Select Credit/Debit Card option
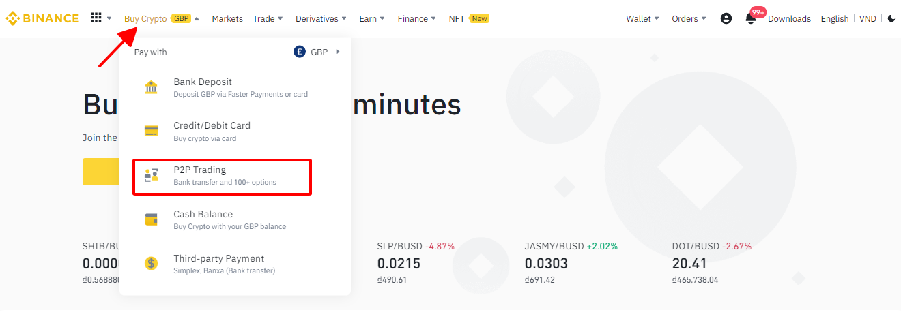Screen dimensions: 901x325 pyautogui.click(x=235, y=131)
